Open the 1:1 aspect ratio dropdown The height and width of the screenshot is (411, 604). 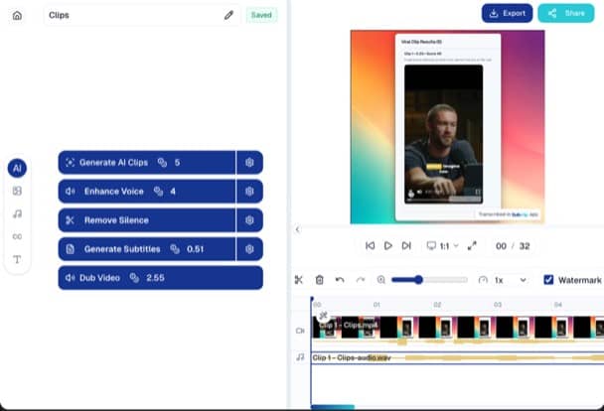pos(443,246)
